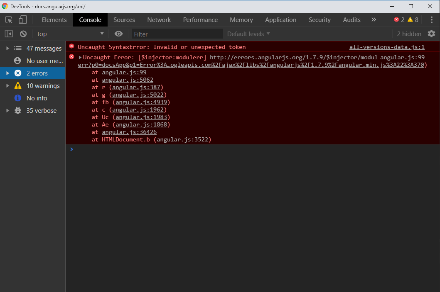Switch to the Sources tab
Viewport: 440px width, 292px height.
coord(124,20)
